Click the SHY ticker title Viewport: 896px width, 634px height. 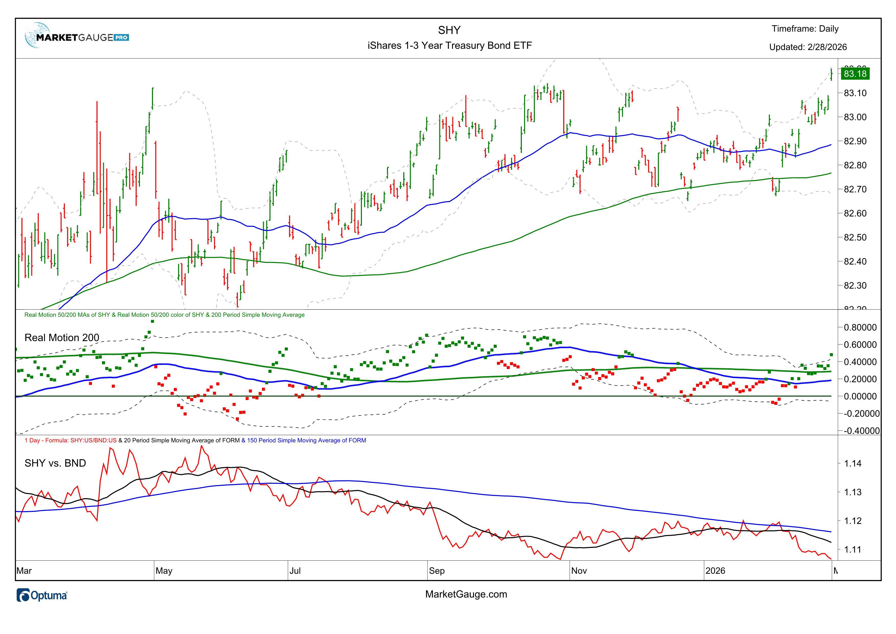[449, 30]
